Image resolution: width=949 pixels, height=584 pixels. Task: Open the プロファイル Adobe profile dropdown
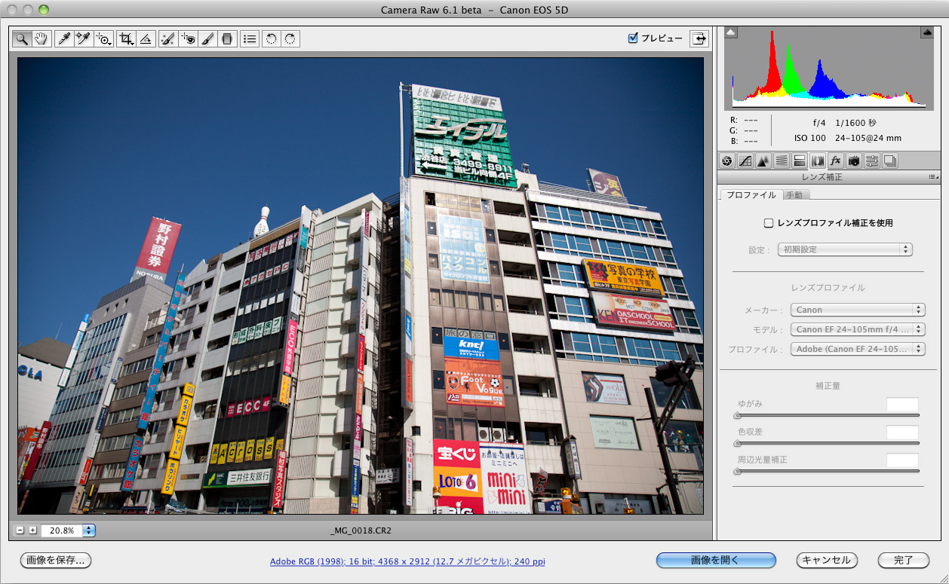[x=858, y=349]
